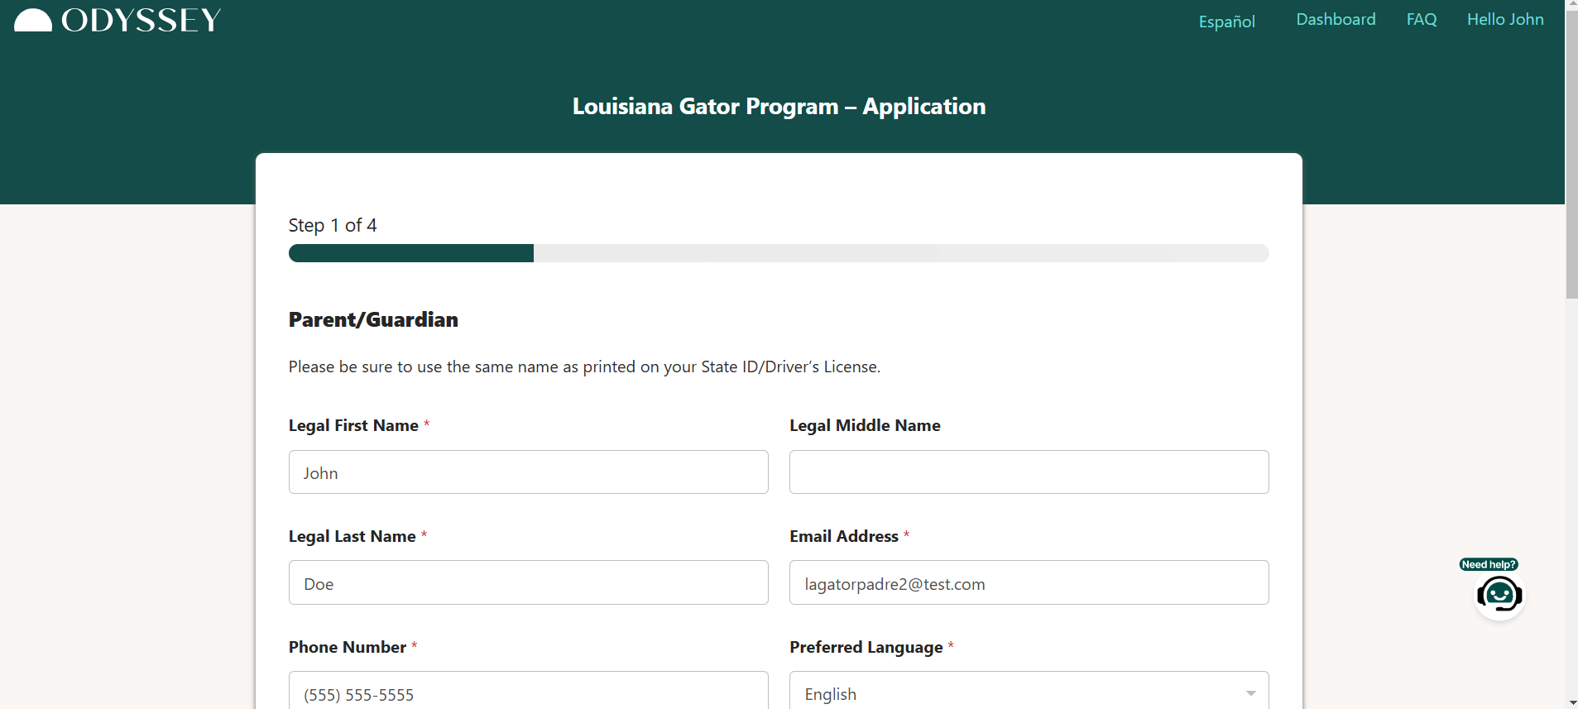Click the scrollbar up arrow
The height and width of the screenshot is (709, 1578).
tap(1571, 6)
